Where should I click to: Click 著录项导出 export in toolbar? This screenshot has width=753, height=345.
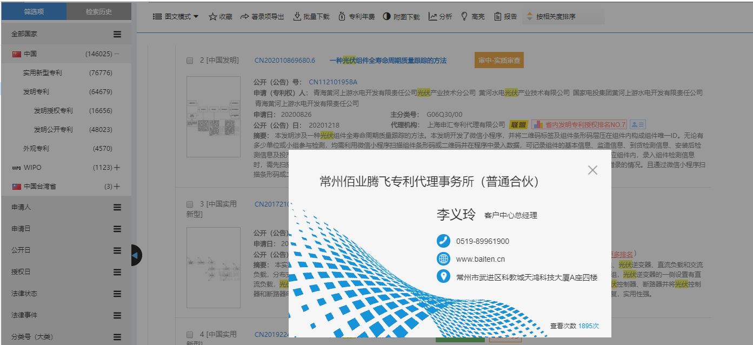point(262,17)
